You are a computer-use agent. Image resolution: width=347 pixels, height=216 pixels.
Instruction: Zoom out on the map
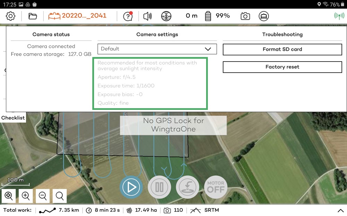(x=43, y=196)
